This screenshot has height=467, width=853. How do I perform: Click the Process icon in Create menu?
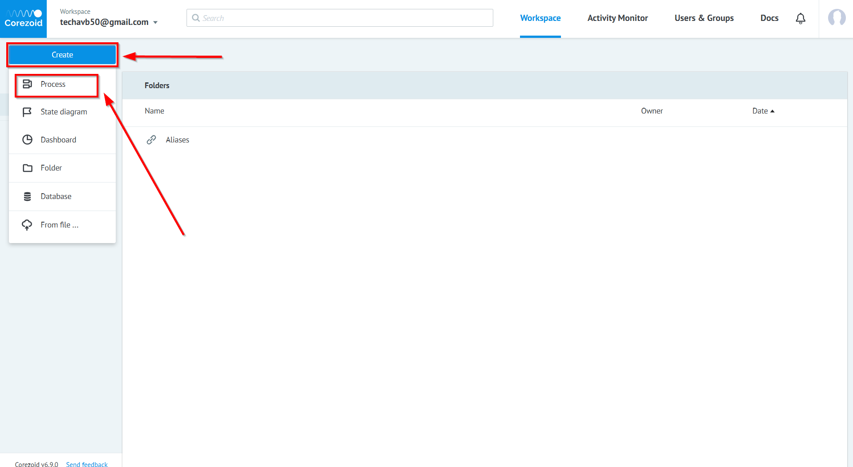point(27,84)
